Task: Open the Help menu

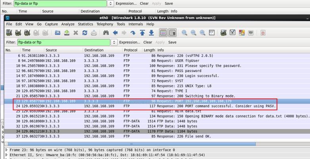Action: point(150,24)
